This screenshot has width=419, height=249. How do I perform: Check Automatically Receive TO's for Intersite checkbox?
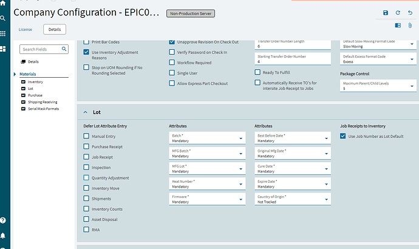pos(257,83)
